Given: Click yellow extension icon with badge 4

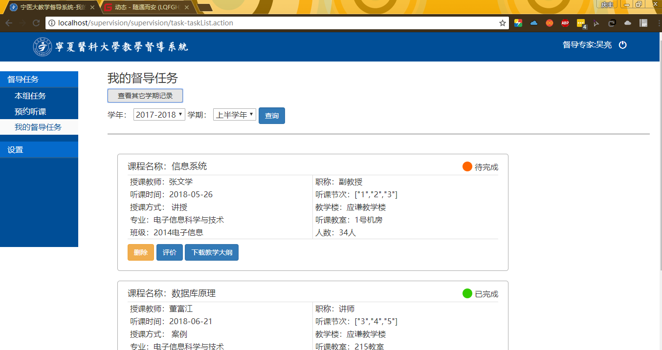Looking at the screenshot, I should [x=581, y=23].
